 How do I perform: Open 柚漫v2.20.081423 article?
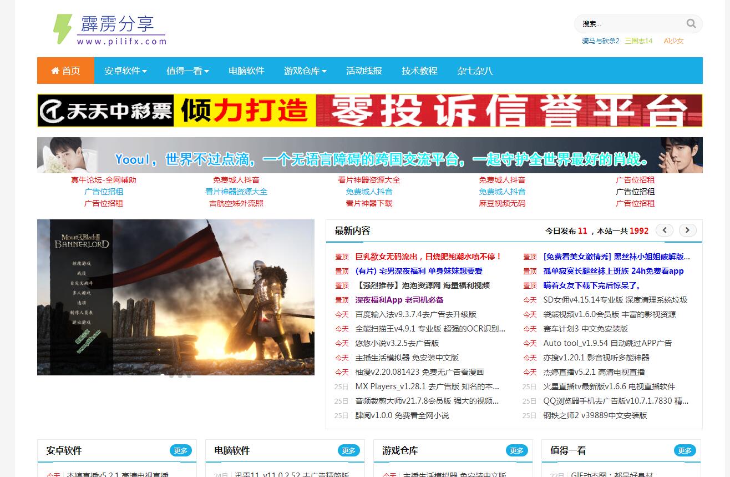[x=419, y=372]
